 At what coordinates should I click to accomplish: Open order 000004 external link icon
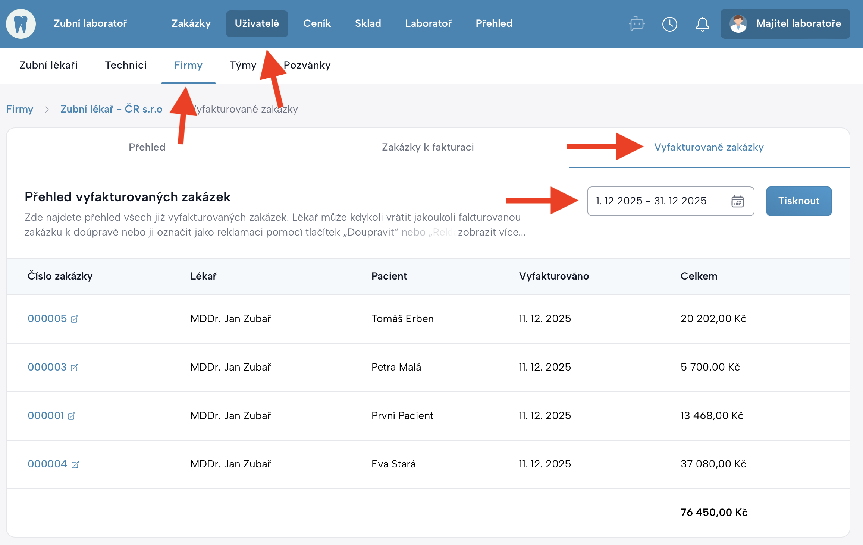pyautogui.click(x=75, y=464)
